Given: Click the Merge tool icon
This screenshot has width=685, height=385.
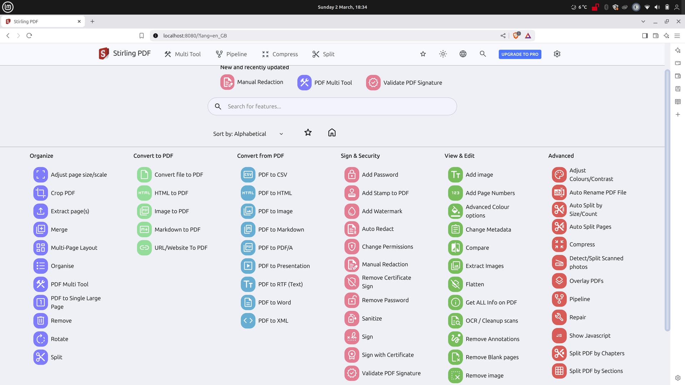Looking at the screenshot, I should point(41,230).
